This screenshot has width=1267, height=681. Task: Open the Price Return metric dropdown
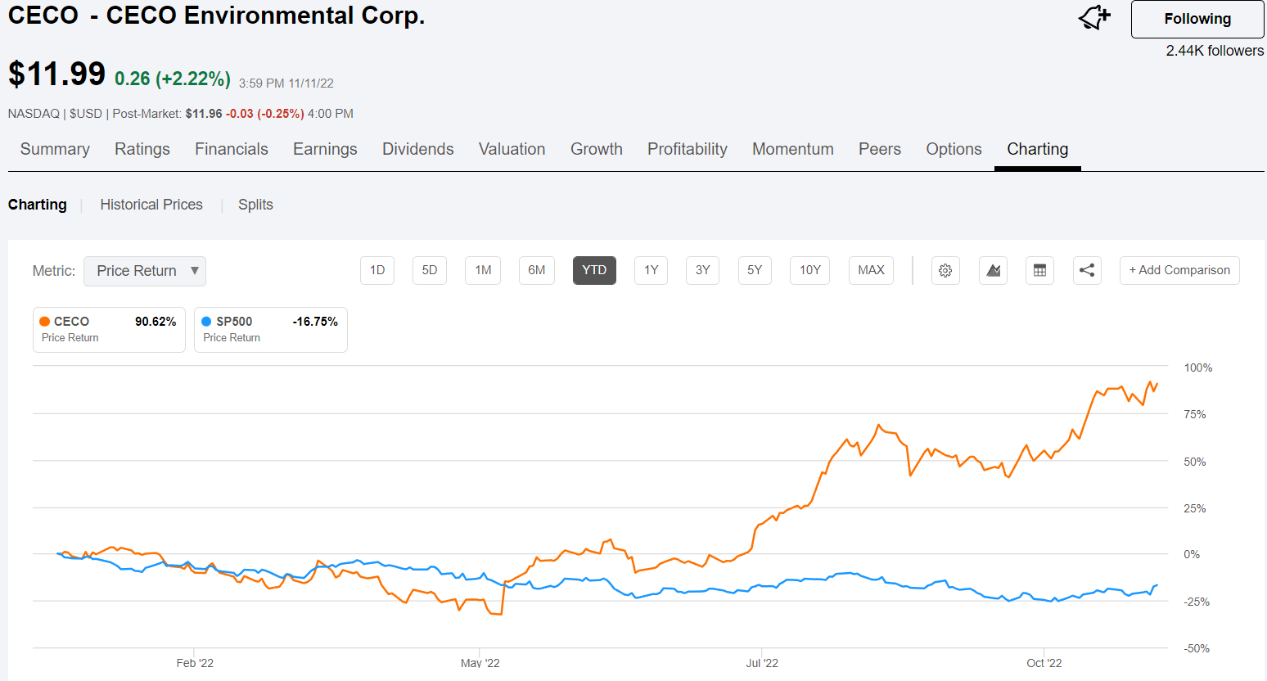pos(145,271)
